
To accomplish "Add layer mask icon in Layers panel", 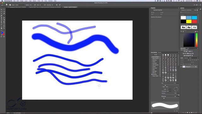I will 187,113.
